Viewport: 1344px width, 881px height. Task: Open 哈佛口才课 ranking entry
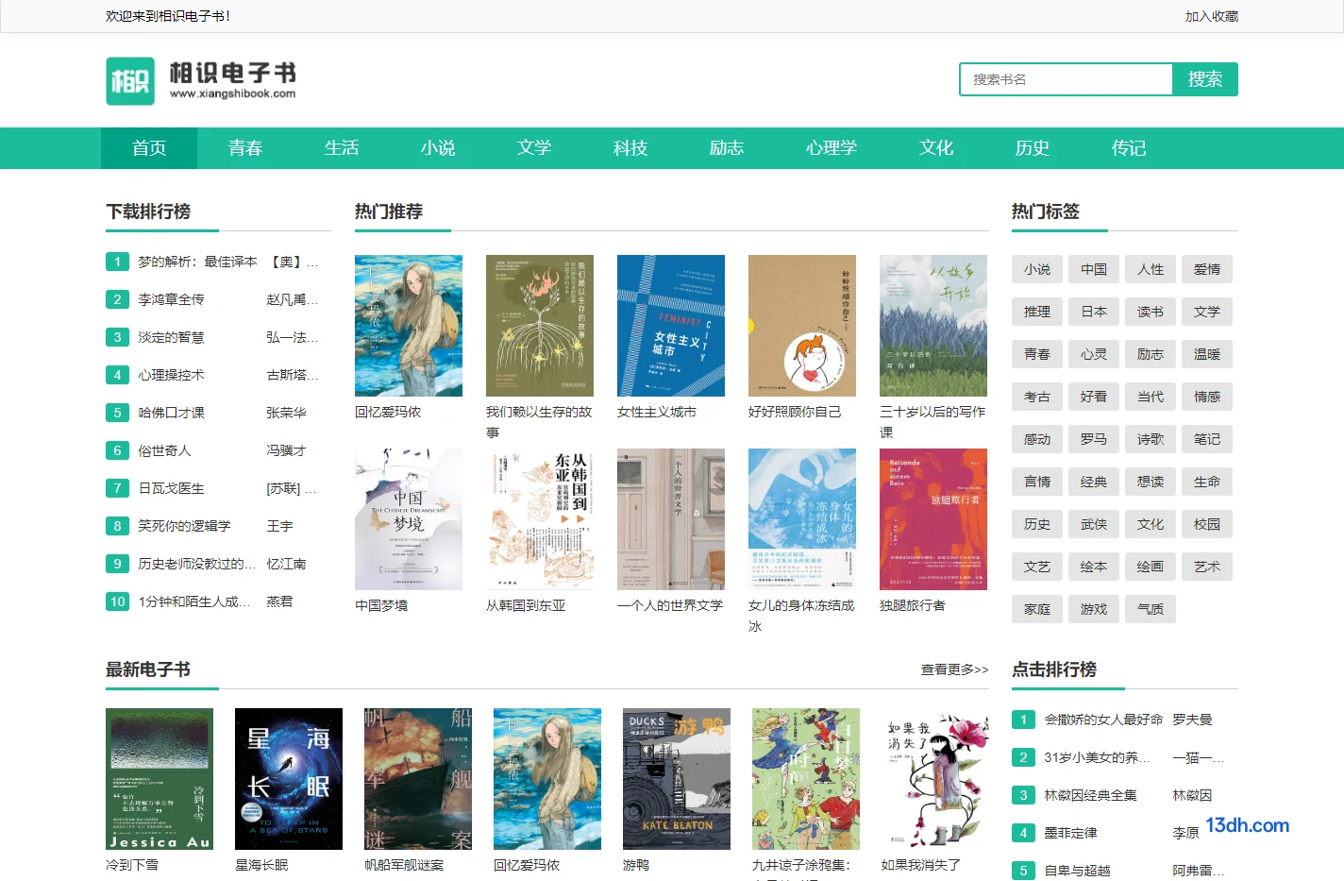point(171,413)
